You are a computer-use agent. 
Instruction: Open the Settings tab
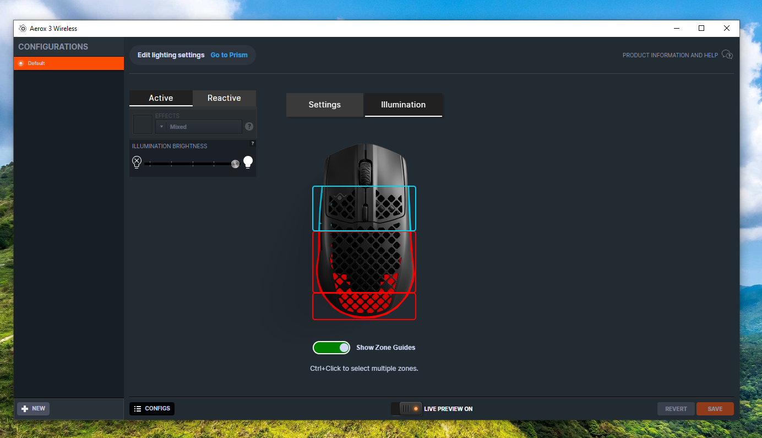[325, 105]
